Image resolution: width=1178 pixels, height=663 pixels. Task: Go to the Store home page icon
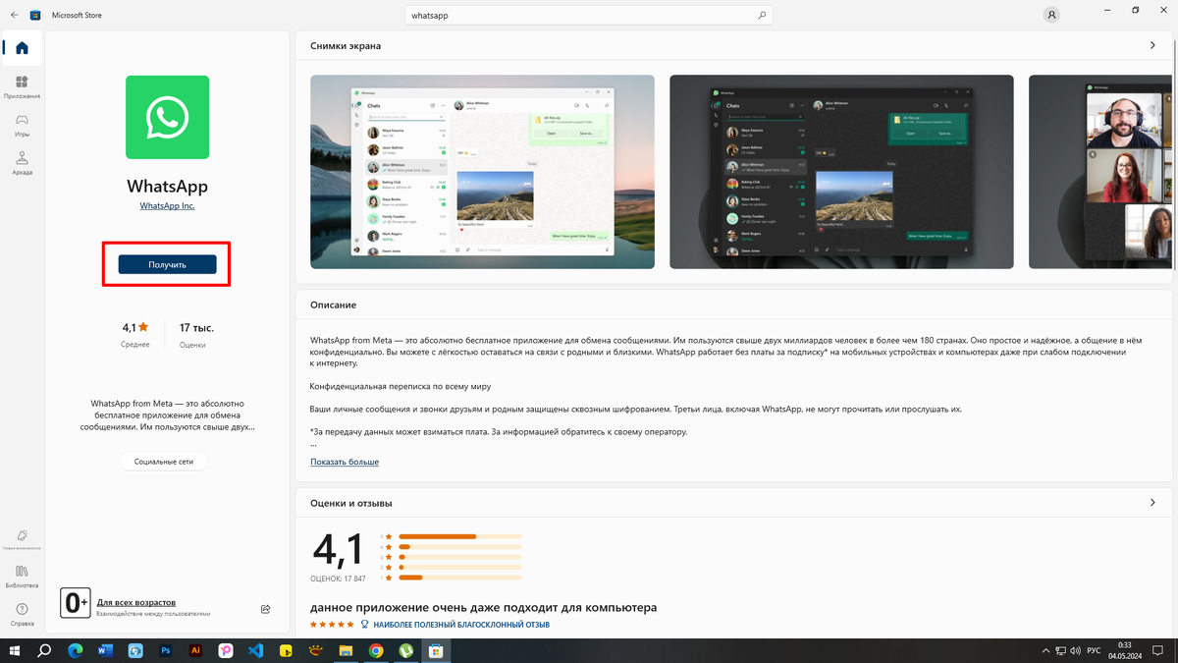coord(22,48)
